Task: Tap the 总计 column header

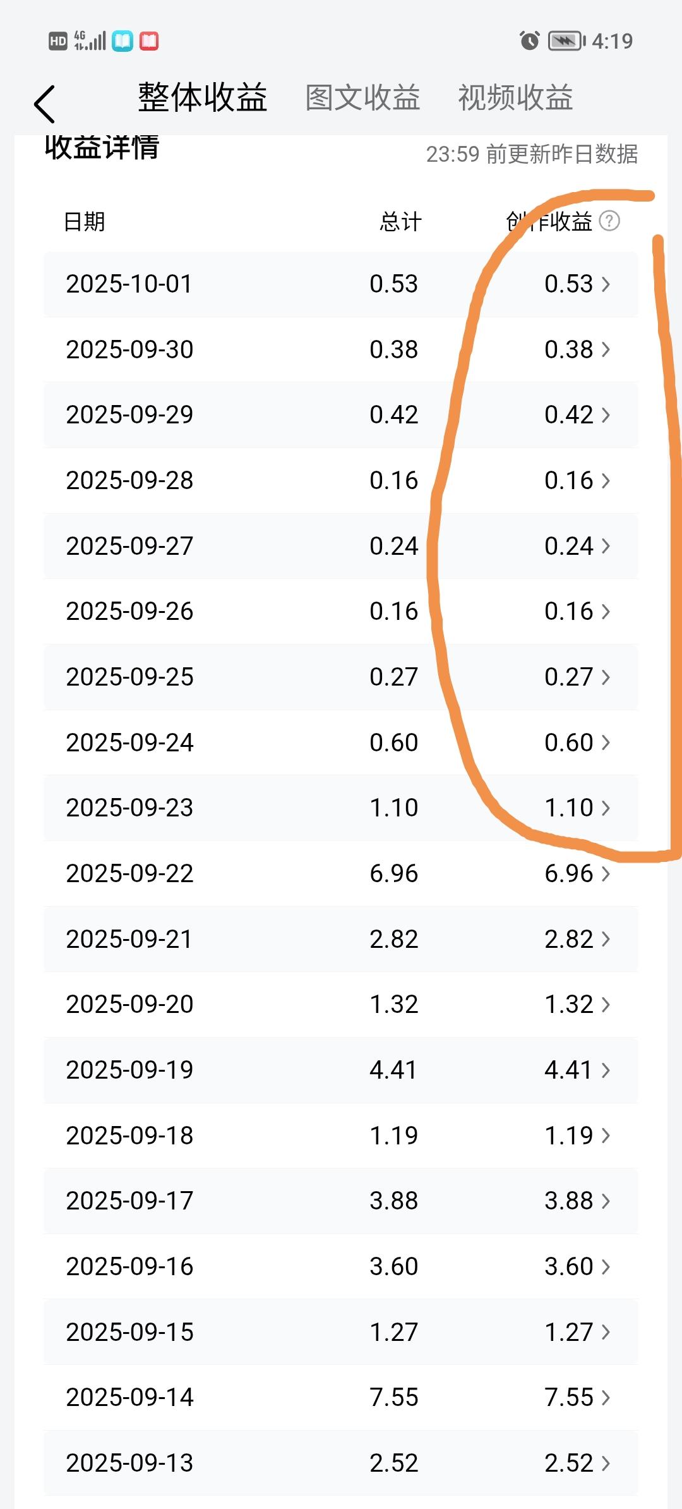Action: 400,222
